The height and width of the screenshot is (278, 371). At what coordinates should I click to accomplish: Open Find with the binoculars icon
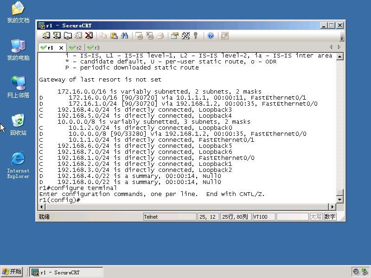125,36
